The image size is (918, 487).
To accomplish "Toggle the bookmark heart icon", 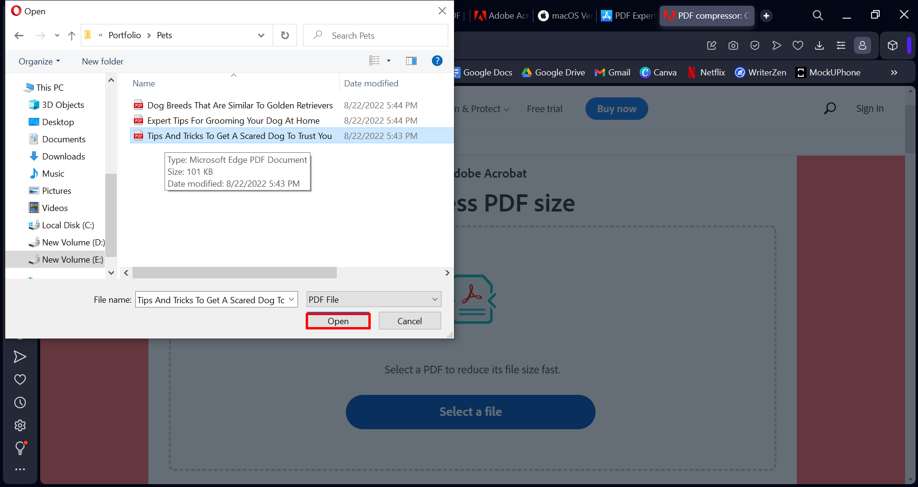I will [797, 45].
